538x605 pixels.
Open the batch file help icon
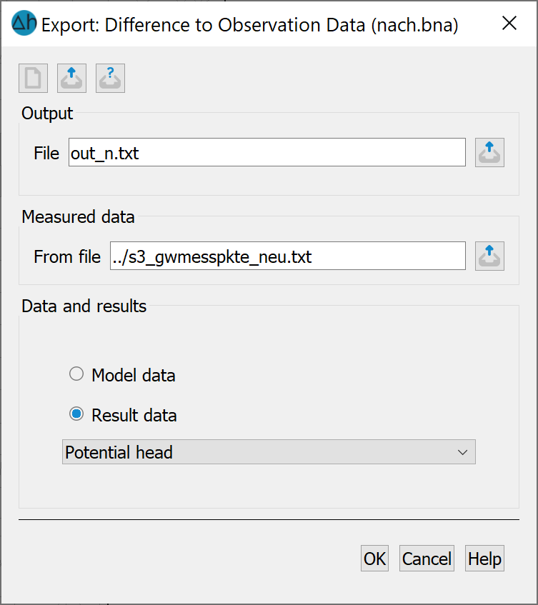pyautogui.click(x=110, y=79)
